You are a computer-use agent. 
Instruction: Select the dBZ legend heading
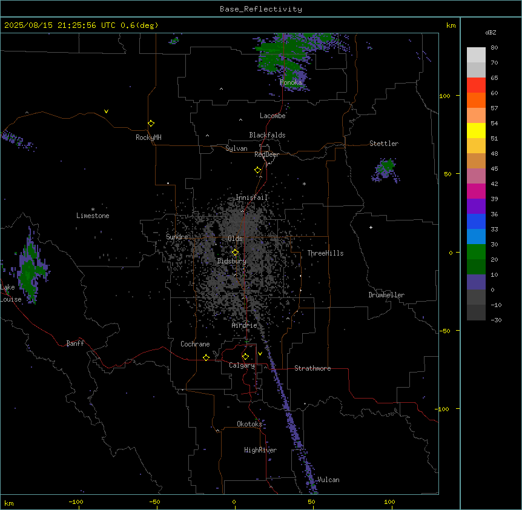491,32
